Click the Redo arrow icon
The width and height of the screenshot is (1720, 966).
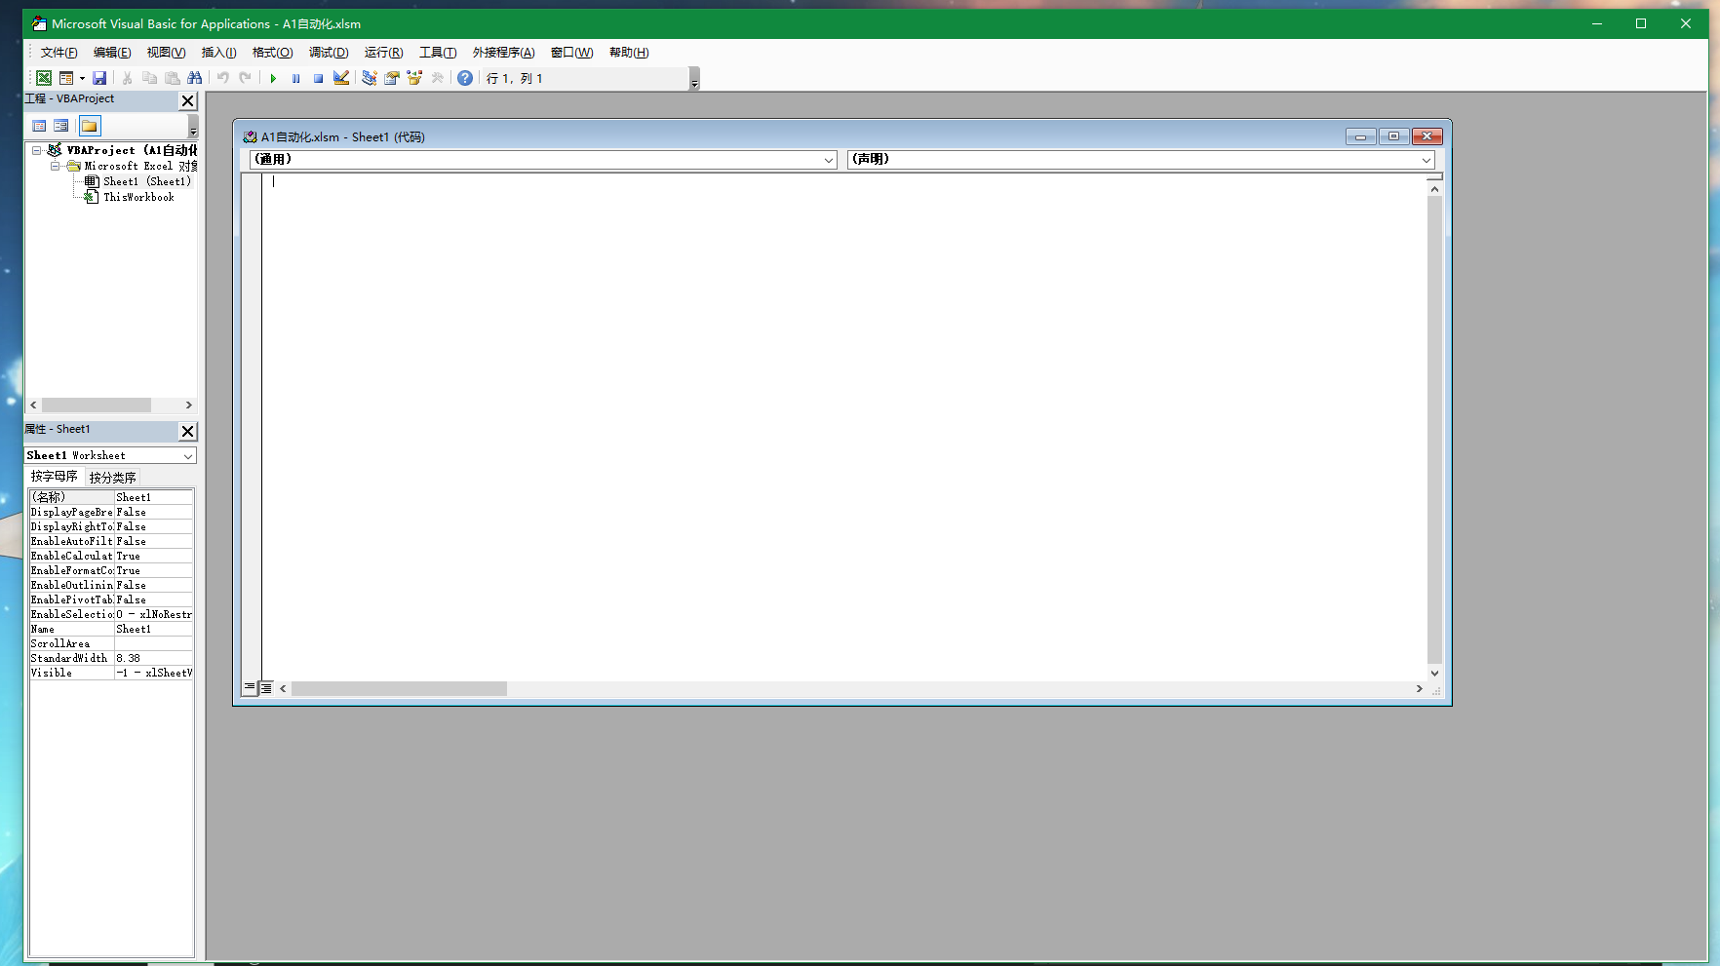pos(246,78)
